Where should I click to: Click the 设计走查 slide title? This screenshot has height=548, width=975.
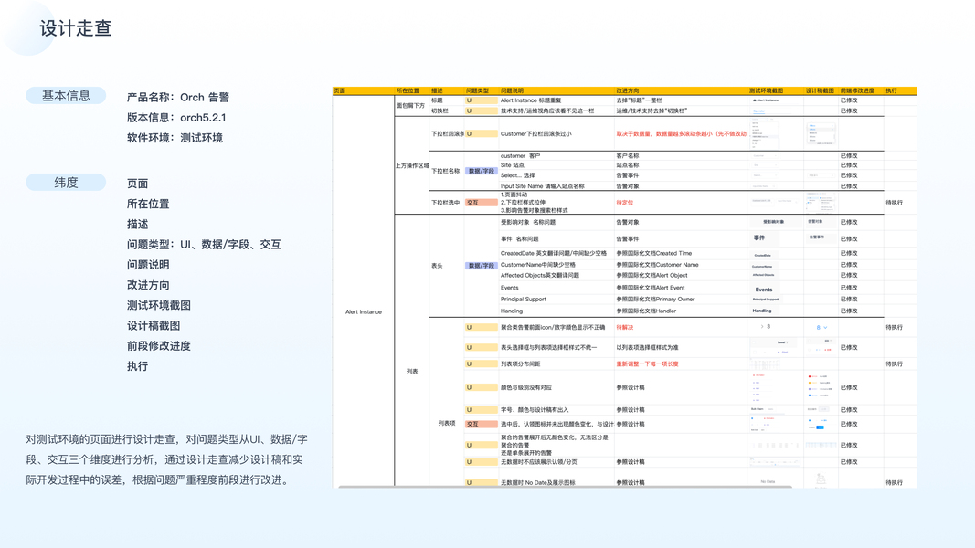point(76,28)
